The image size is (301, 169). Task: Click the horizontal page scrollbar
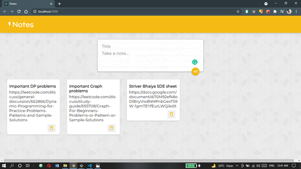click(x=149, y=161)
